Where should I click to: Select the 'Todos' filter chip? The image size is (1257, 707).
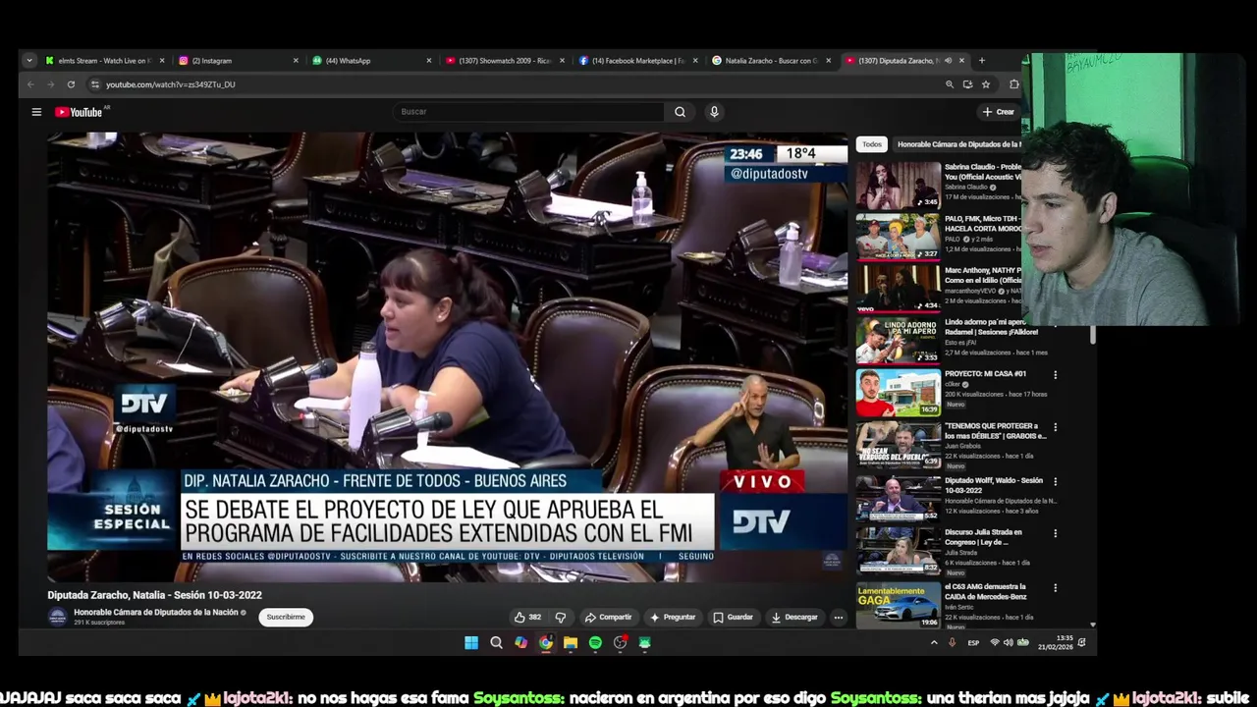point(872,144)
